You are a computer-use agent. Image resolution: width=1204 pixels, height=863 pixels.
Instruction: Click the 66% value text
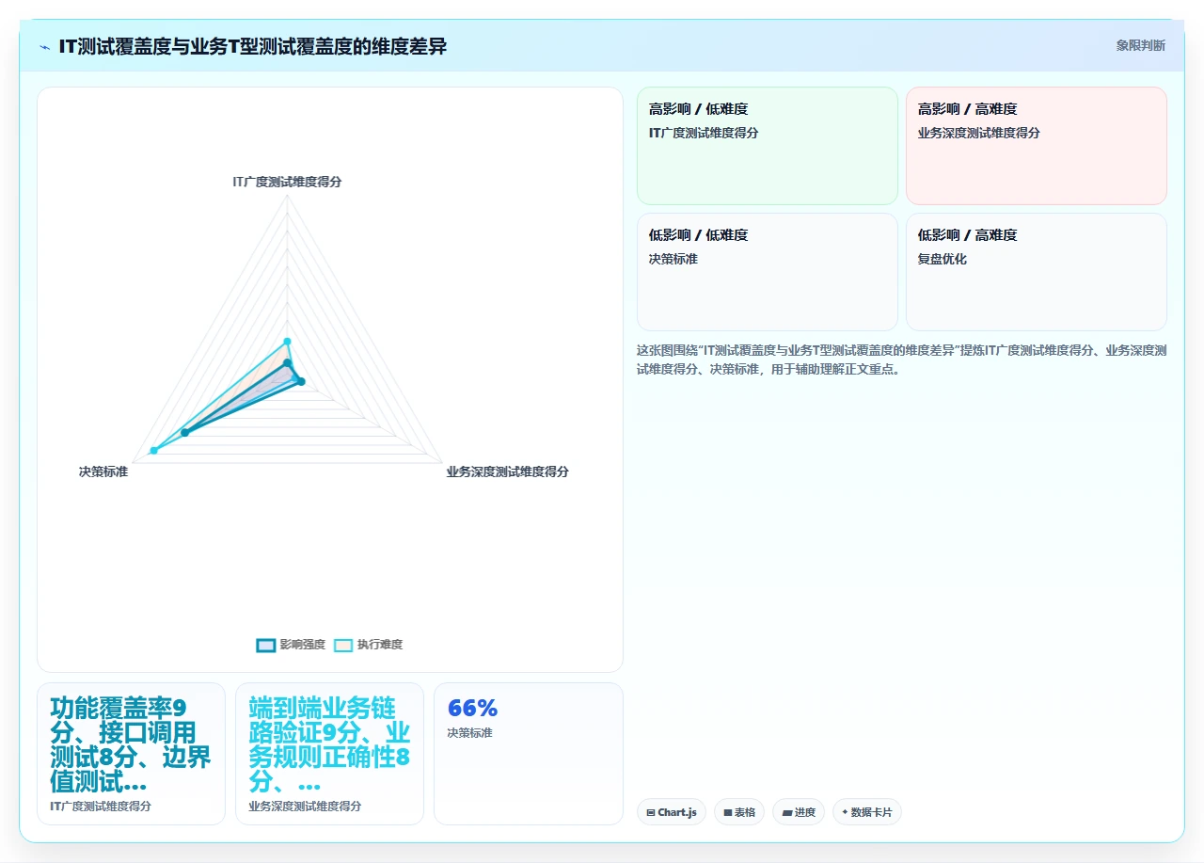[x=472, y=709]
